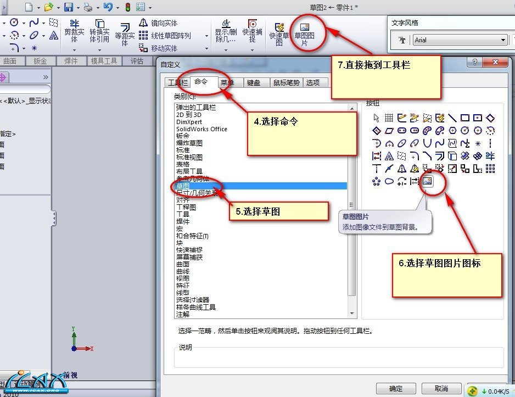Click 镜向实体 mirror entities in ribbon
The image size is (515, 397).
pyautogui.click(x=158, y=23)
